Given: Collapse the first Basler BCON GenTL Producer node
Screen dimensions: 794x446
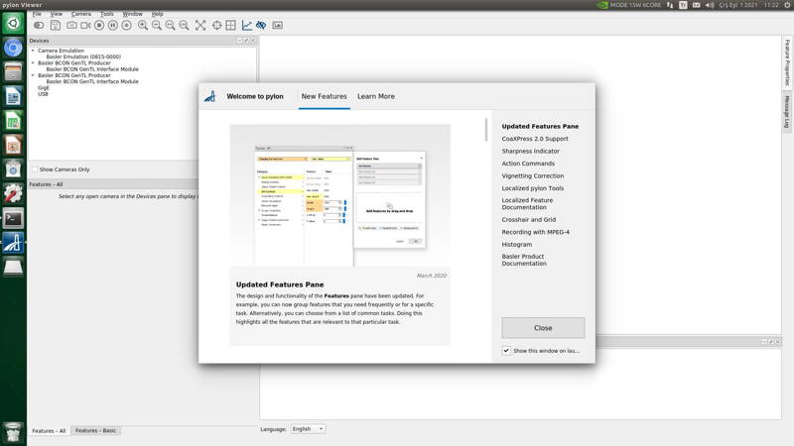Looking at the screenshot, I should (33, 62).
